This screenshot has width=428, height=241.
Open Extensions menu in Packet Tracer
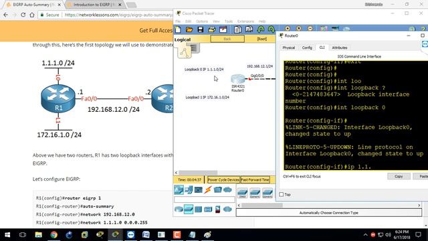(245, 21)
